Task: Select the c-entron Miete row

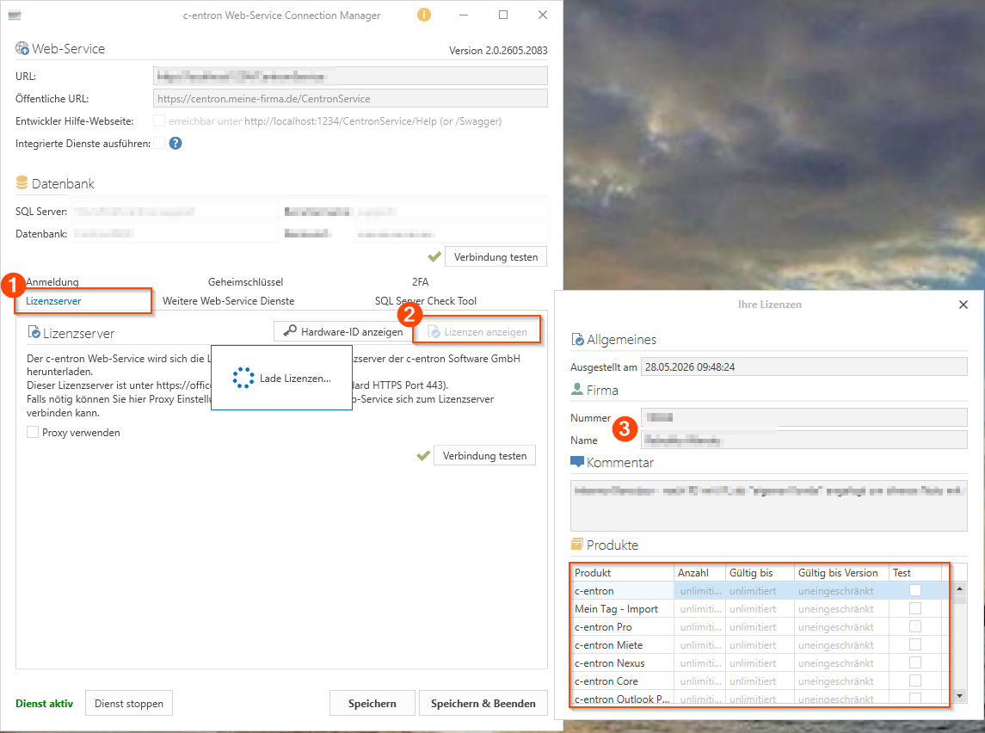Action: click(x=760, y=644)
